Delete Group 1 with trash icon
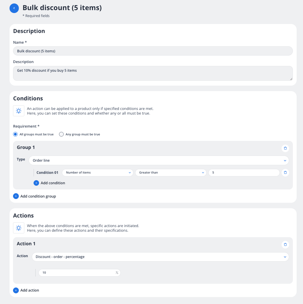This screenshot has width=303, height=304. coord(285,148)
